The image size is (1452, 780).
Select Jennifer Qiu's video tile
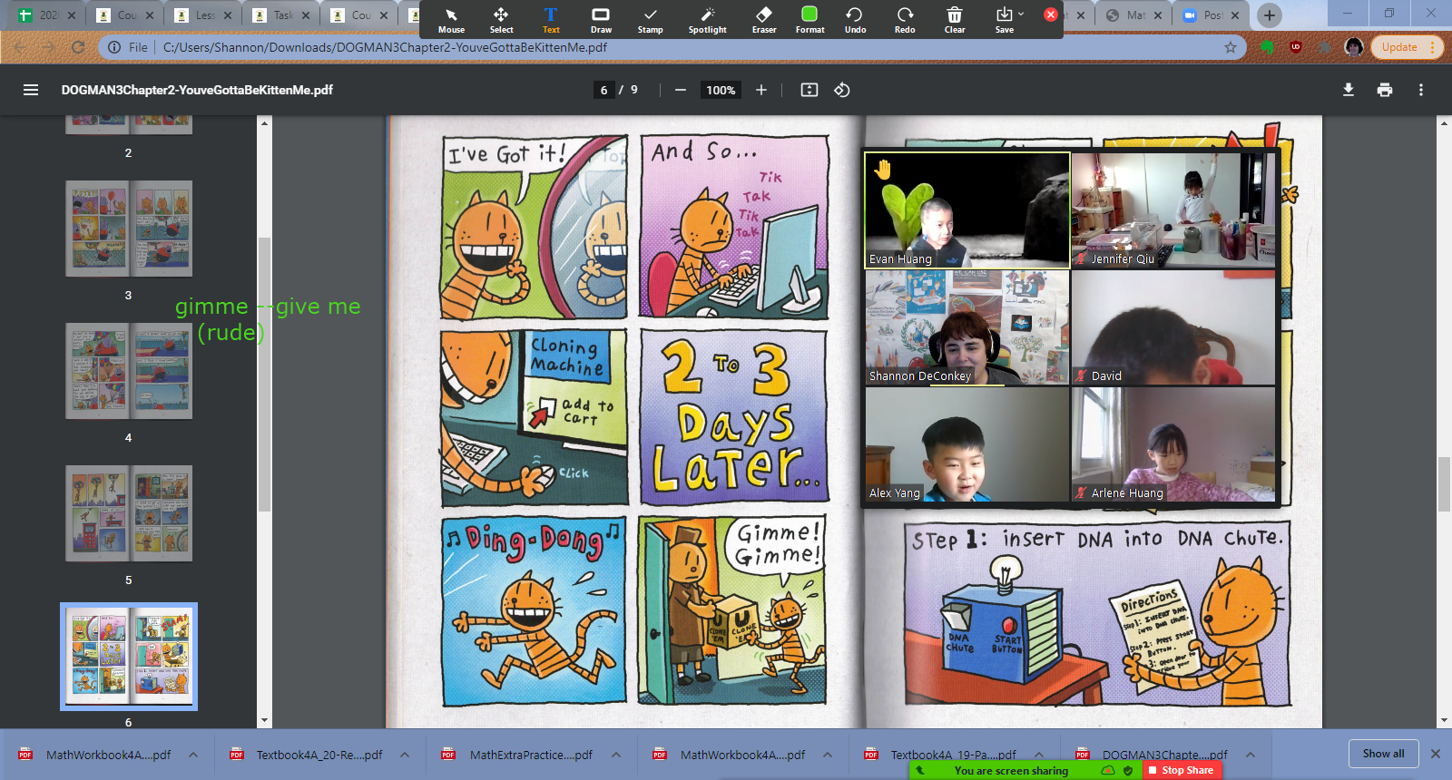[1173, 210]
